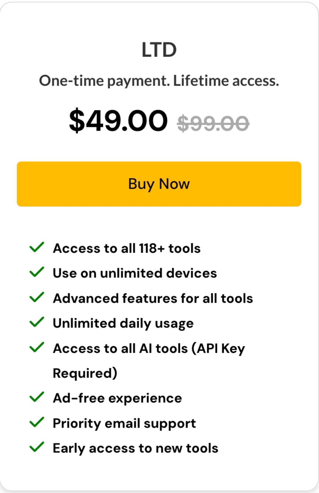This screenshot has height=493, width=319.
Task: Click checkmark by Early access to new tools
Action: 37,447
